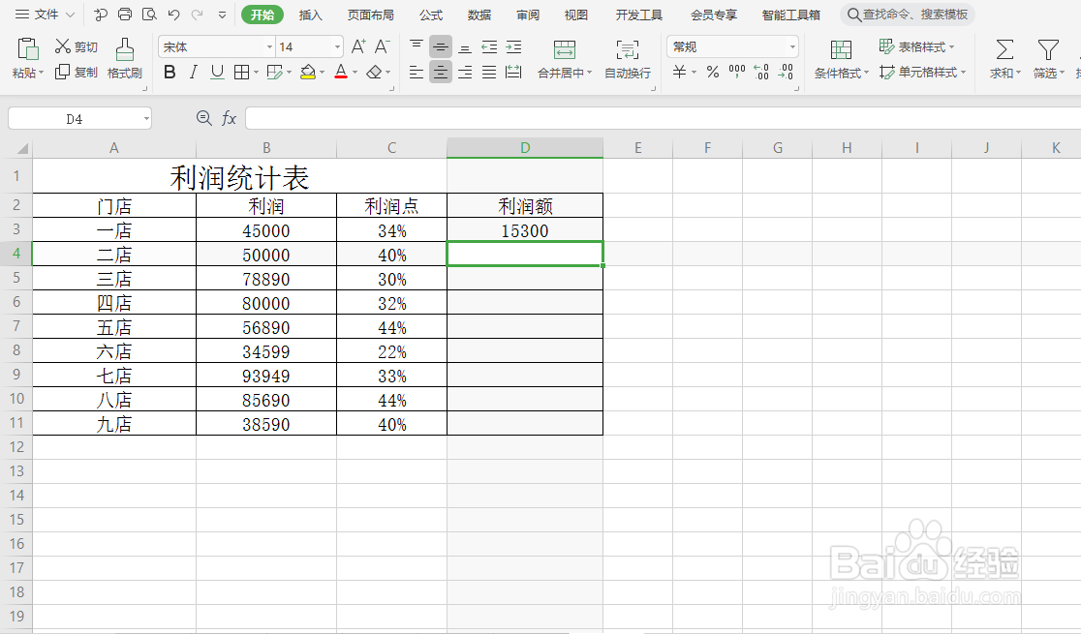The height and width of the screenshot is (634, 1081).
Task: Click the Paste (粘贴) clipboard icon
Action: pyautogui.click(x=27, y=49)
